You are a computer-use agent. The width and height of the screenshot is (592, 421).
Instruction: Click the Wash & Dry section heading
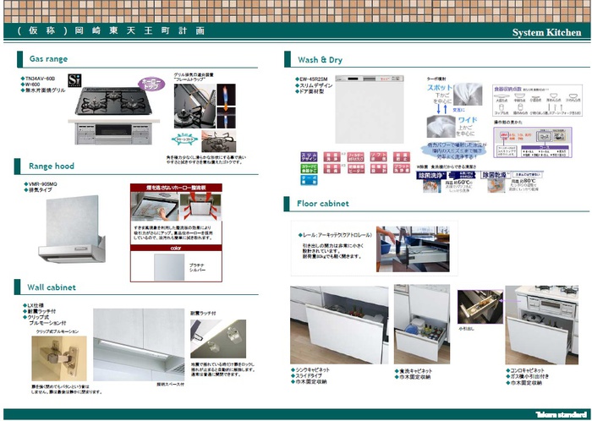(320, 60)
